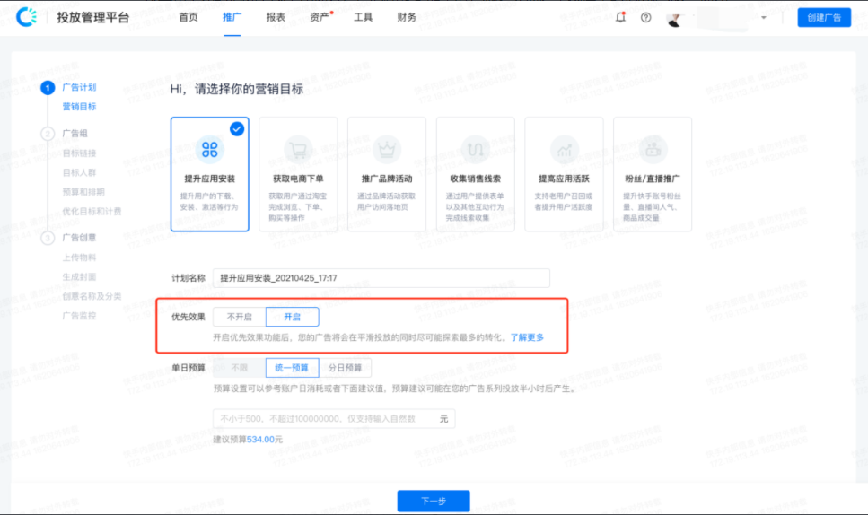Select the 提高应用活跃 chart icon
Image resolution: width=868 pixels, height=515 pixels.
(x=564, y=149)
